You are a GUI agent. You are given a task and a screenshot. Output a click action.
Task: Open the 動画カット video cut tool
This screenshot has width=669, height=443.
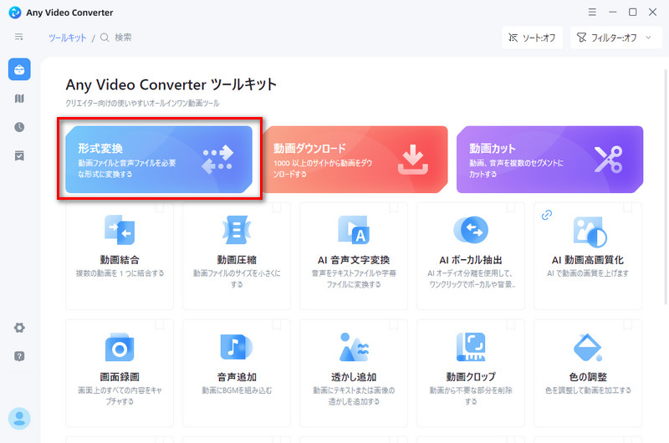pyautogui.click(x=549, y=160)
